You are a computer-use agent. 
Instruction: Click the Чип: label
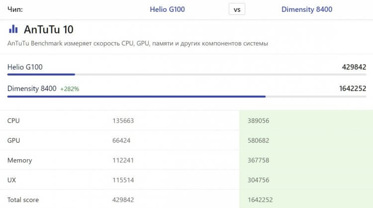(x=15, y=9)
